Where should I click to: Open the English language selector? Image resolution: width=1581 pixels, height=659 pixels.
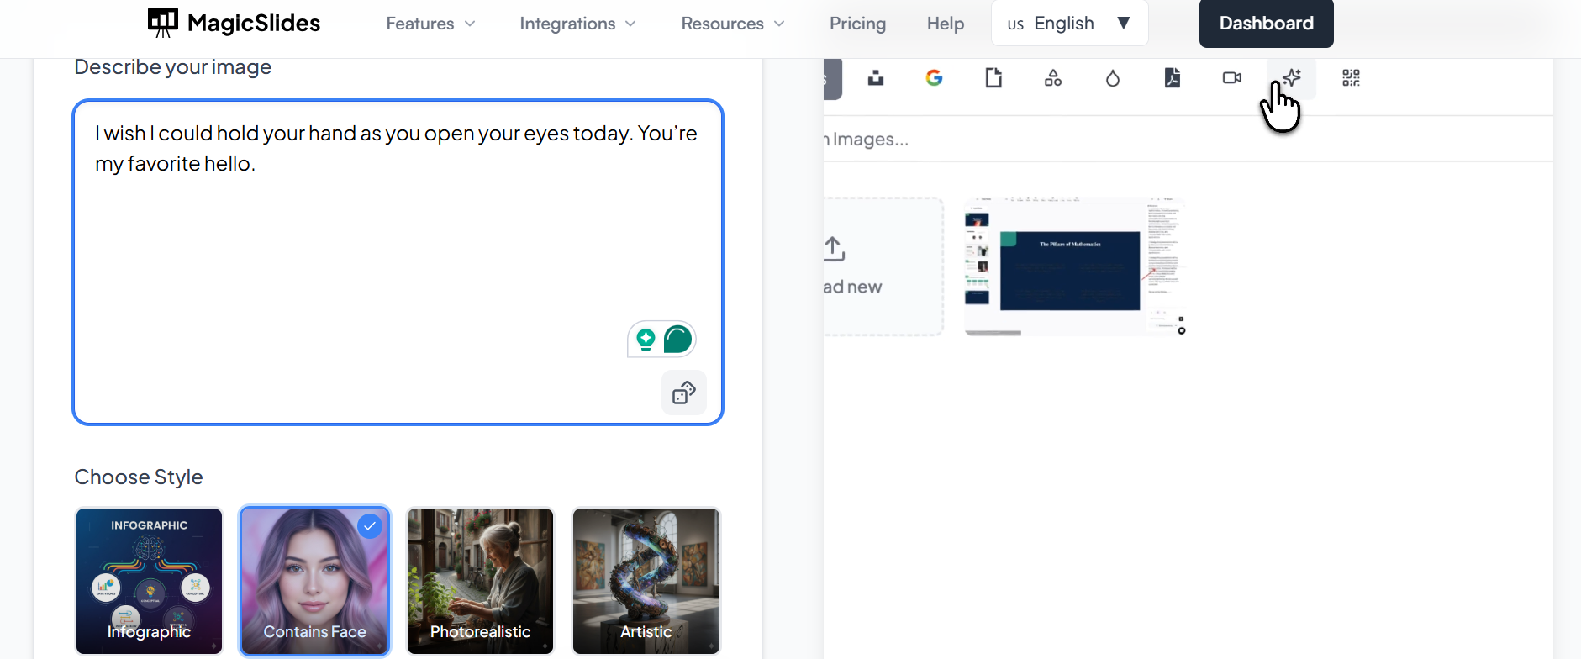(x=1069, y=24)
